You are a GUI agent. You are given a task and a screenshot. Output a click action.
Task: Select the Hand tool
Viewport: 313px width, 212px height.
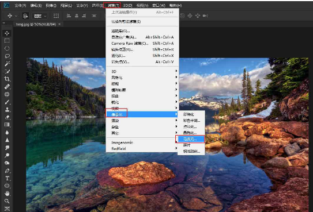pyautogui.click(x=7, y=193)
